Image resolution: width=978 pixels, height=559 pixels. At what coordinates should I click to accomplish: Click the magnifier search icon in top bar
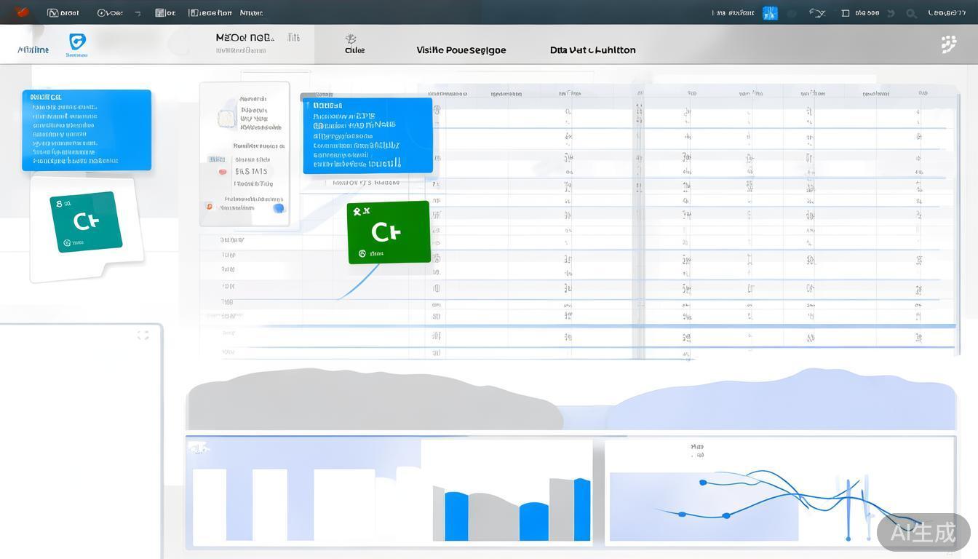[911, 13]
